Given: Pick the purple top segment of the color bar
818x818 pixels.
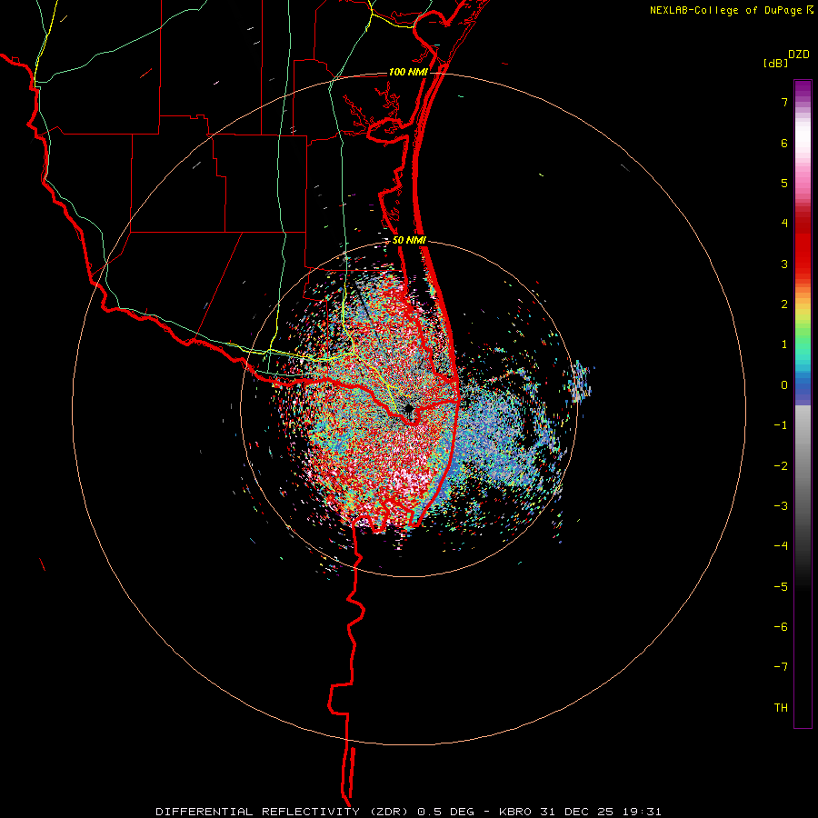Looking at the screenshot, I should pyautogui.click(x=803, y=90).
